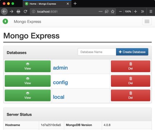
Task: Click the screenshot icon in the address bar
Action: pos(107,12)
